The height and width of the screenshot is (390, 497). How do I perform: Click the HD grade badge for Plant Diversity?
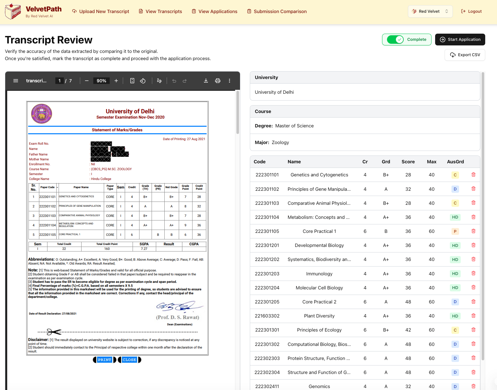[x=455, y=316]
